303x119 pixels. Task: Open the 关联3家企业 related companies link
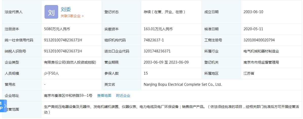tap(72, 16)
